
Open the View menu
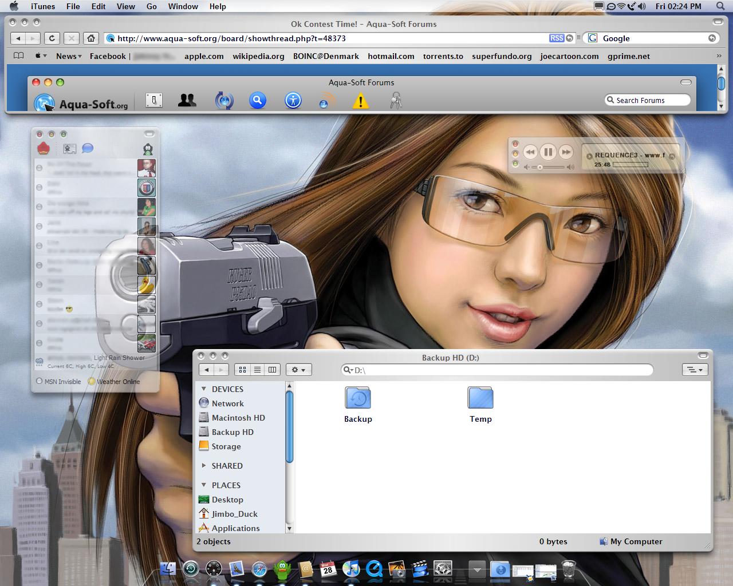pyautogui.click(x=126, y=6)
